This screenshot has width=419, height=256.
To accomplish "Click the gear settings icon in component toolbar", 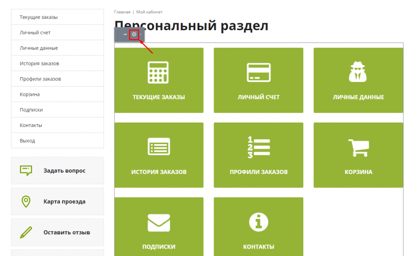I will 134,34.
